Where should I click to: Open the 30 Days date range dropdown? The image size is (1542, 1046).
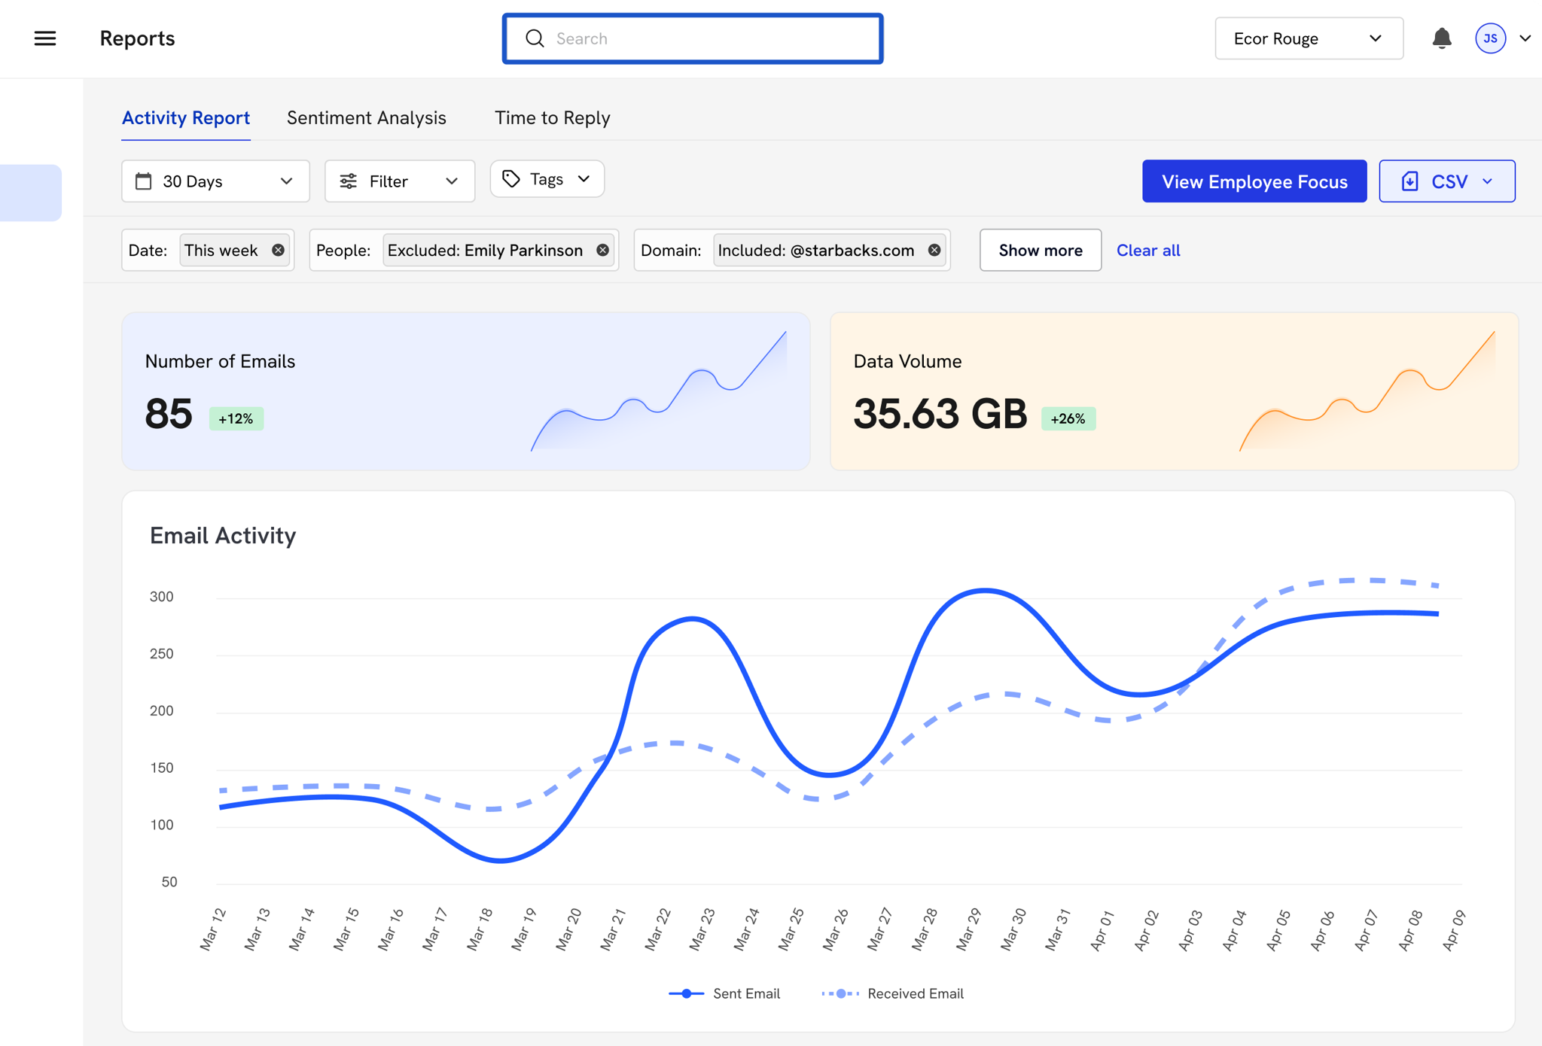(215, 181)
